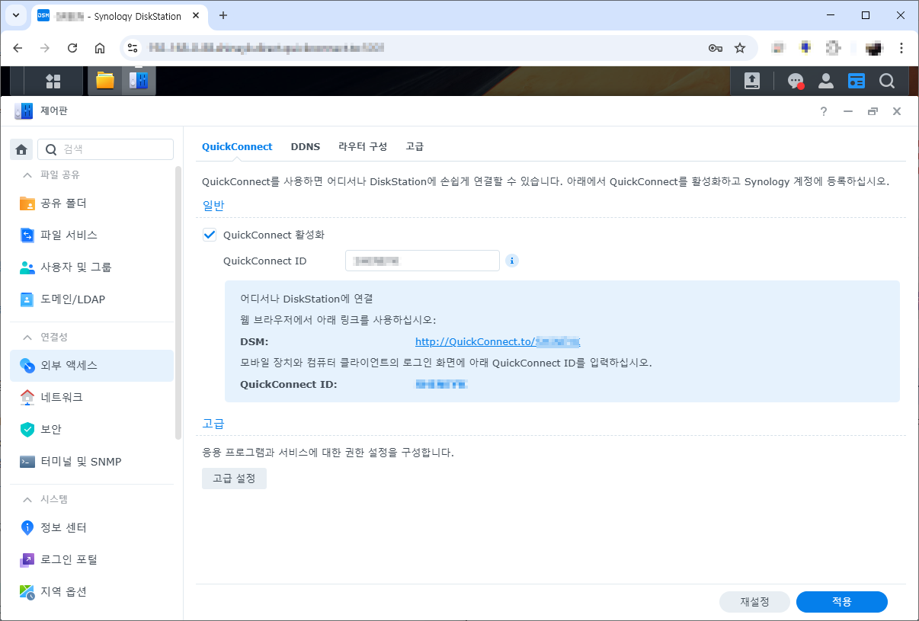Switch to the 라우터 구성 tab
The height and width of the screenshot is (621, 919).
[363, 146]
